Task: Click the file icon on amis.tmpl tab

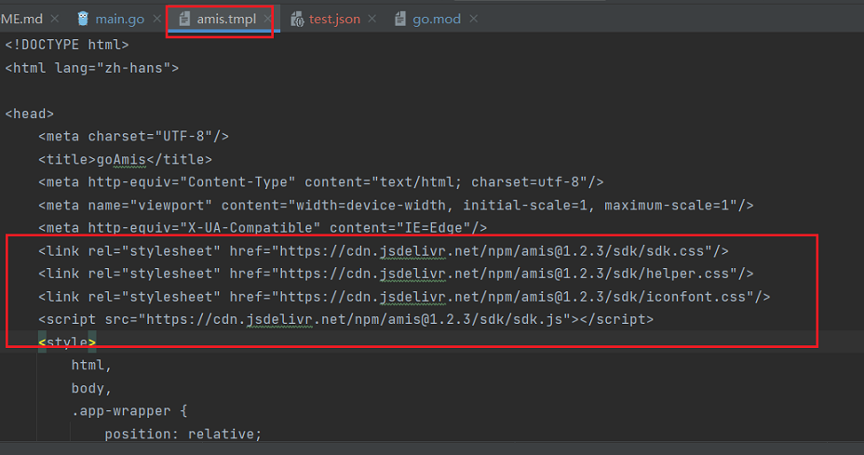Action: click(x=184, y=19)
